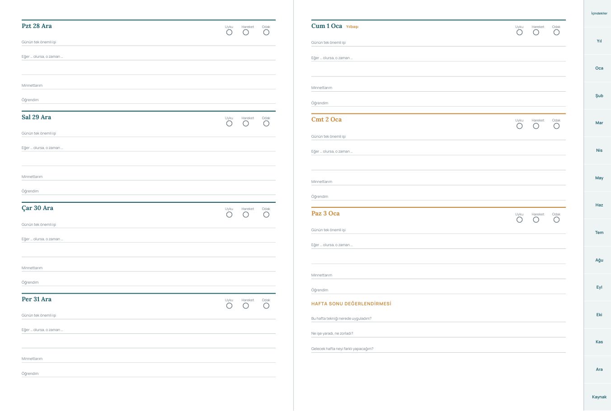Click the 'Bu hafta tekniği nerede uyguladım?' line
611x411 pixels.
pyautogui.click(x=438, y=318)
